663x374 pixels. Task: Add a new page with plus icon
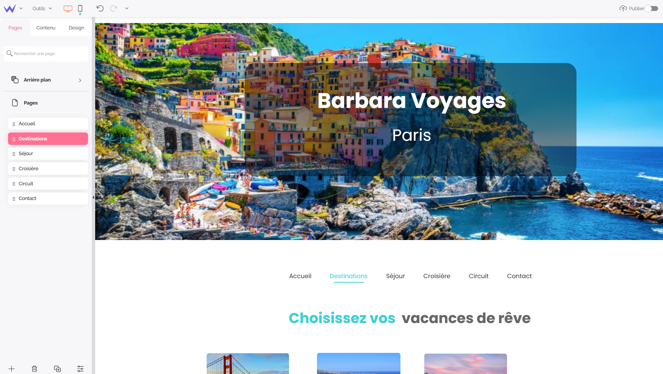click(12, 369)
